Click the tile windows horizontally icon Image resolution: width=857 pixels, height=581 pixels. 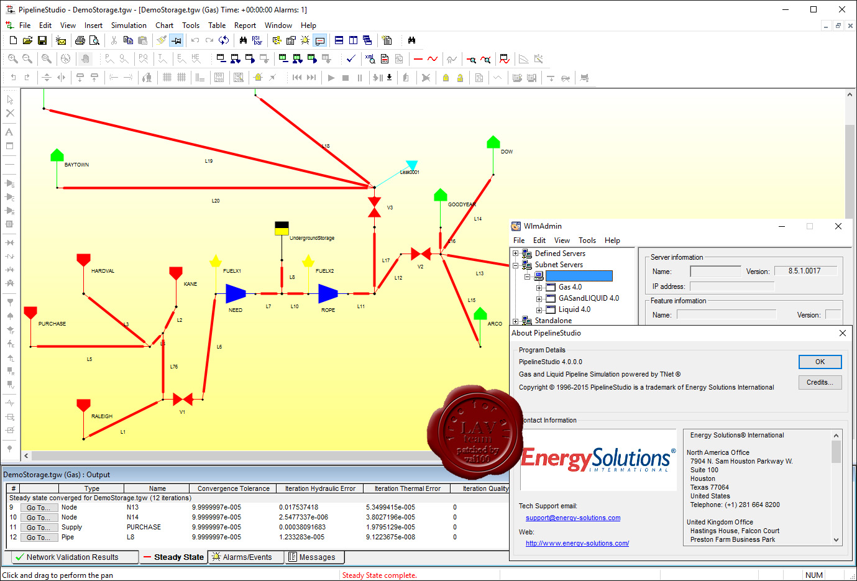point(339,40)
